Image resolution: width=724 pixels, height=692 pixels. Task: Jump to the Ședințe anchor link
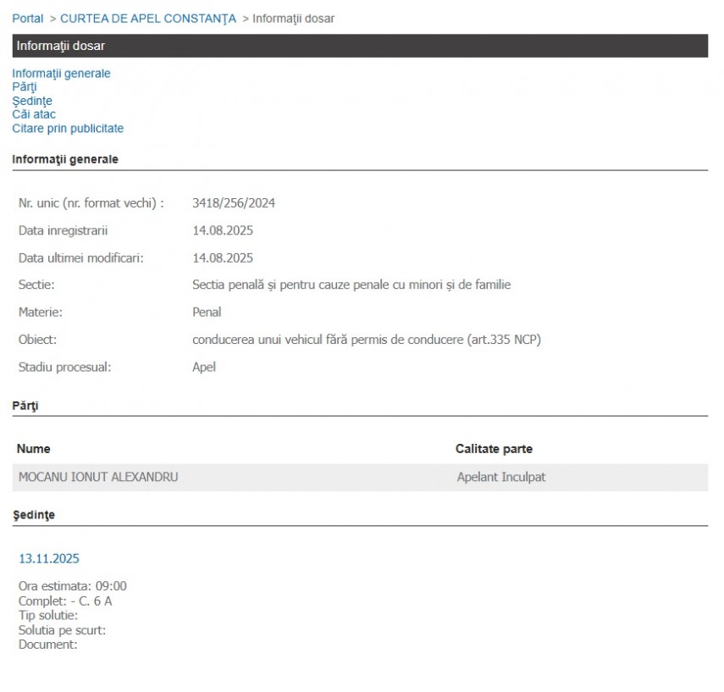[x=32, y=101]
